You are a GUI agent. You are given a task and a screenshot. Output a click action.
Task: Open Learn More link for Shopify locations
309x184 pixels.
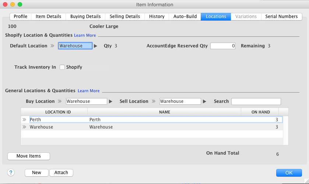click(85, 36)
